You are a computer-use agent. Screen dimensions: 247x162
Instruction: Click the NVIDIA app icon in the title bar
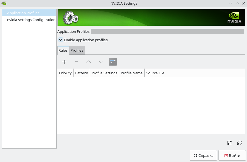[x=4, y=3]
